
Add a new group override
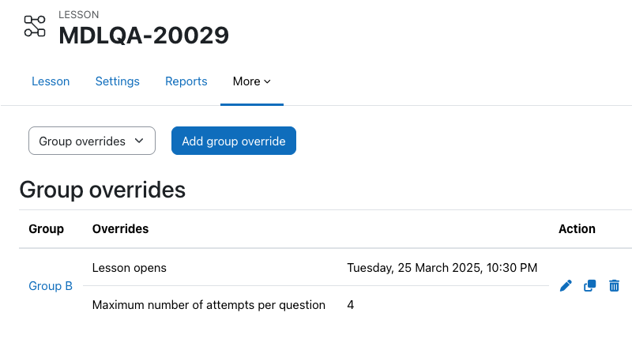(234, 141)
